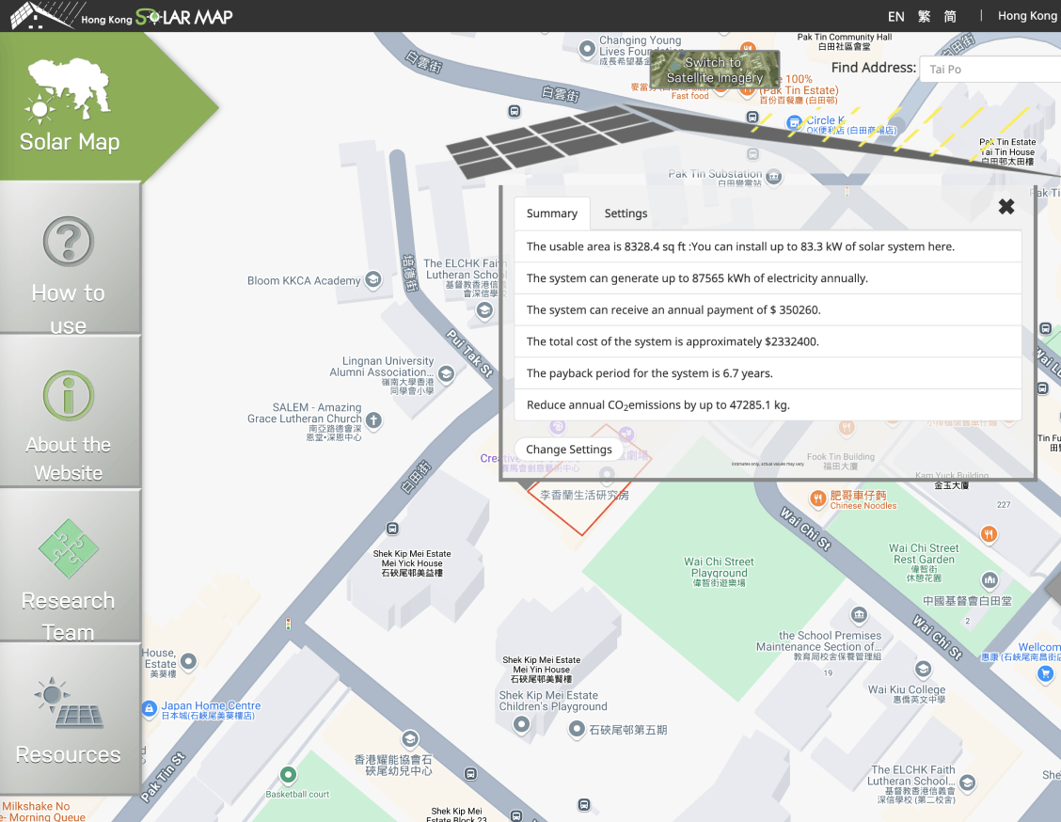Select the Japan Home Centre shopping marker

[149, 707]
